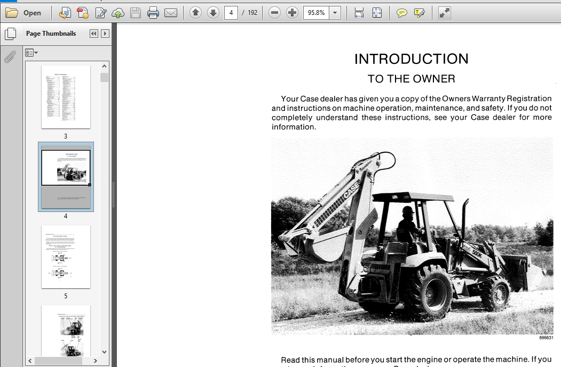Click the thumbnail vertical scrollbar handle
The width and height of the screenshot is (561, 367).
click(104, 77)
